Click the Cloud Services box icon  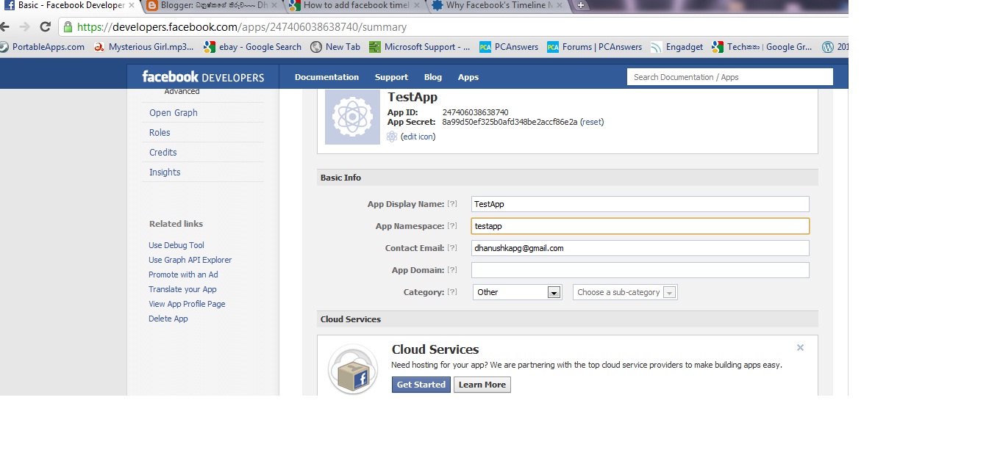pyautogui.click(x=353, y=369)
